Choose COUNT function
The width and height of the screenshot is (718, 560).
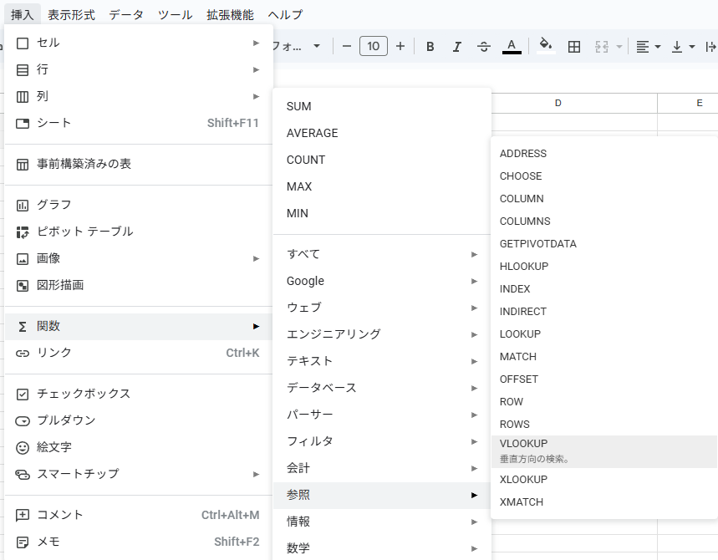[x=382, y=160]
